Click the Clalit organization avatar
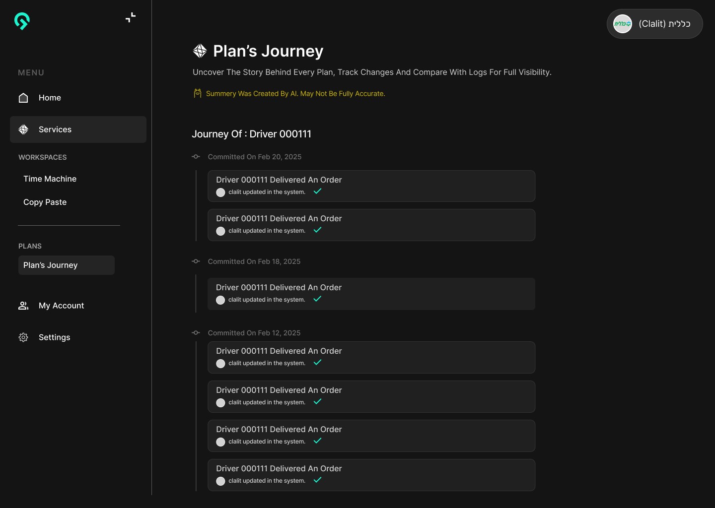This screenshot has width=715, height=508. tap(623, 24)
